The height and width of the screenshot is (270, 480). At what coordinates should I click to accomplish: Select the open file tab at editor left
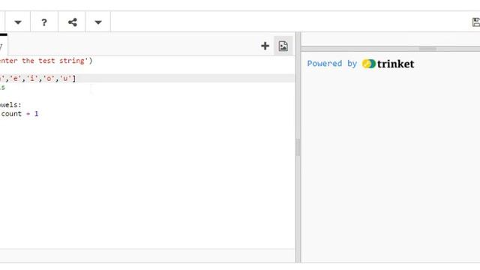(3, 46)
